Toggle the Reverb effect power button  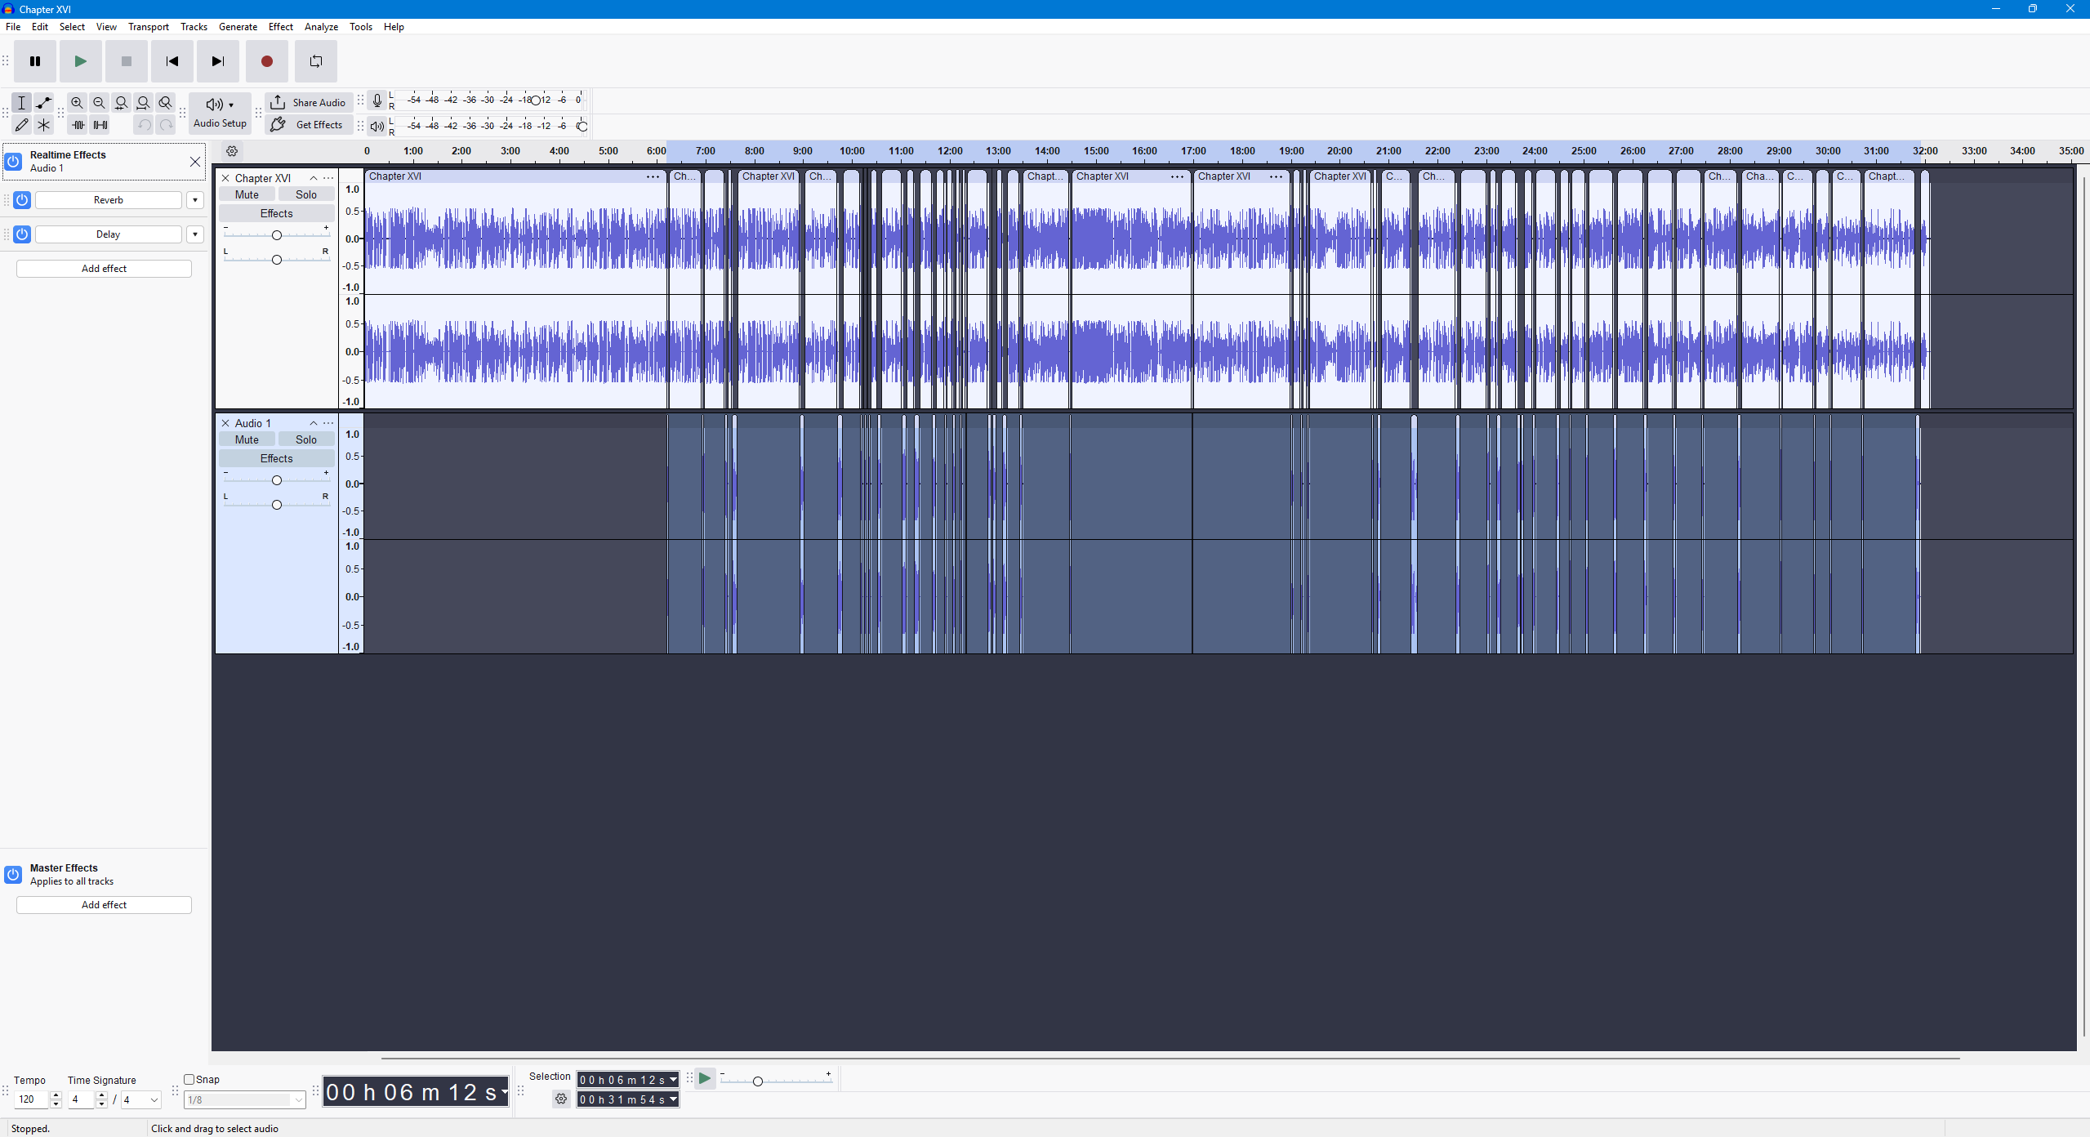coord(22,200)
